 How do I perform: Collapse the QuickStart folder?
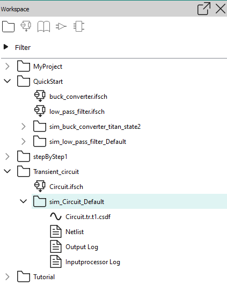[7, 81]
